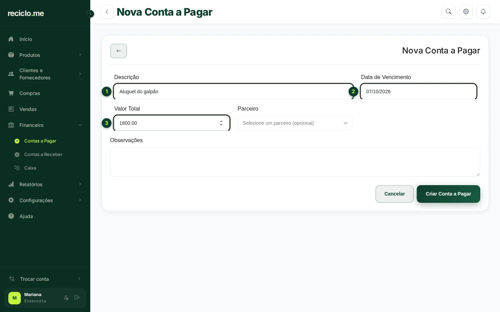Click the Observações text area

click(295, 162)
